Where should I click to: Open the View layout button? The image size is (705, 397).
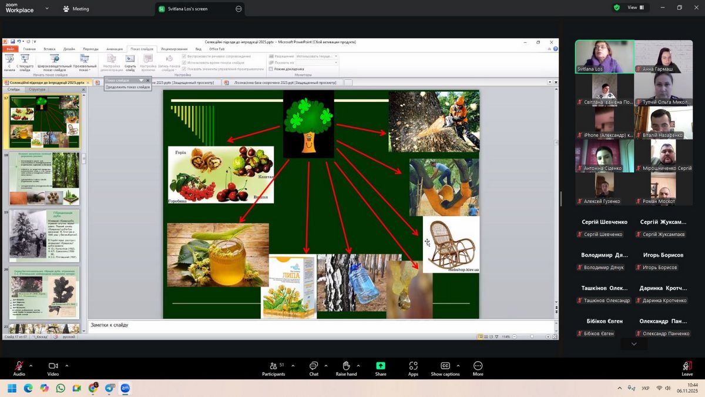[636, 8]
